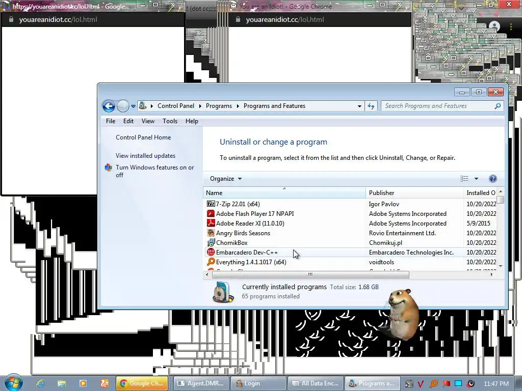Click the 11:47 PM system clock
The width and height of the screenshot is (522, 391).
[496, 383]
